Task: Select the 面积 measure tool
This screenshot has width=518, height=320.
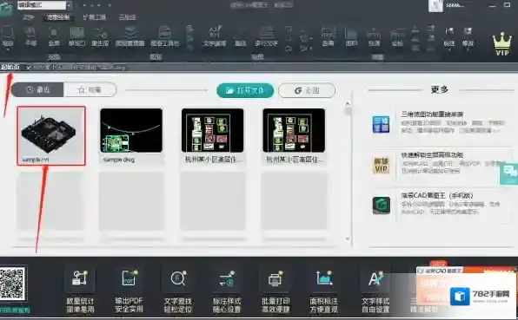Action: coord(351,36)
